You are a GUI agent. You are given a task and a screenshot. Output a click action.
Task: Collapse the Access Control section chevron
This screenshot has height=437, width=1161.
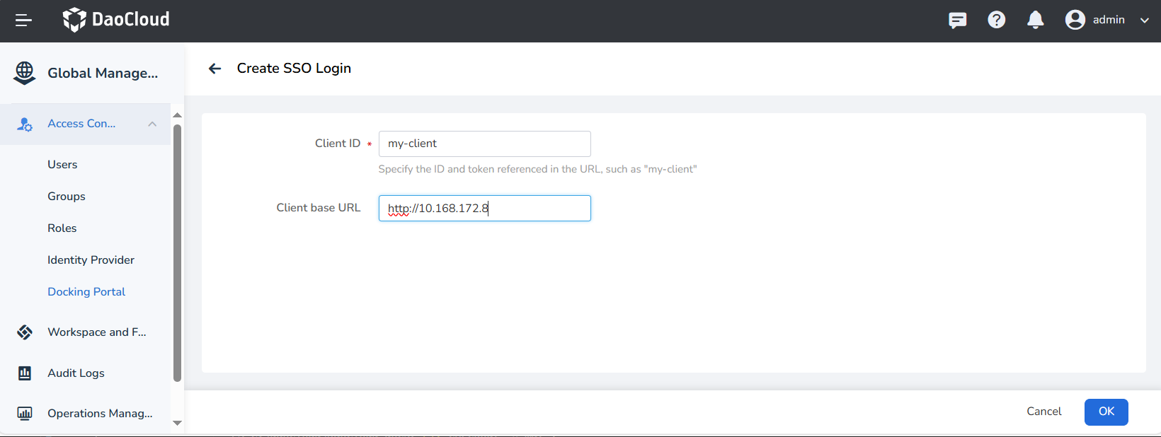click(x=152, y=124)
